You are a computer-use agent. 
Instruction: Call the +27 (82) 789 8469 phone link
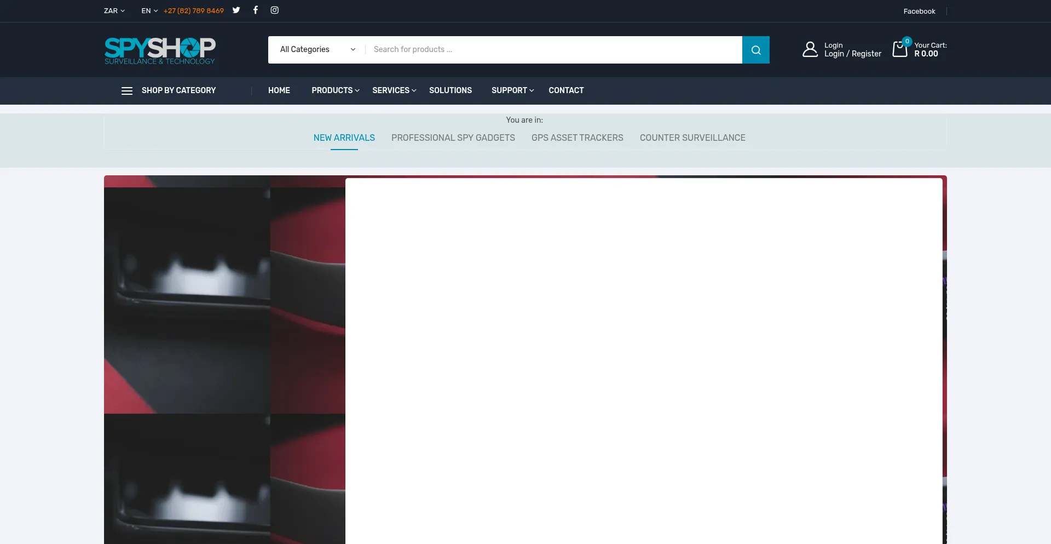pos(193,11)
